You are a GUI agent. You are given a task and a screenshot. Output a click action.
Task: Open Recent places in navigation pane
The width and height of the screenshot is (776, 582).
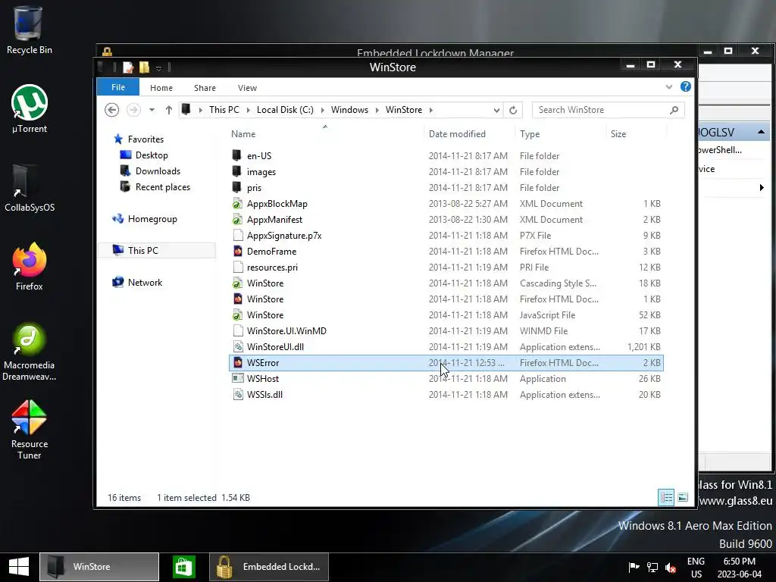155,187
